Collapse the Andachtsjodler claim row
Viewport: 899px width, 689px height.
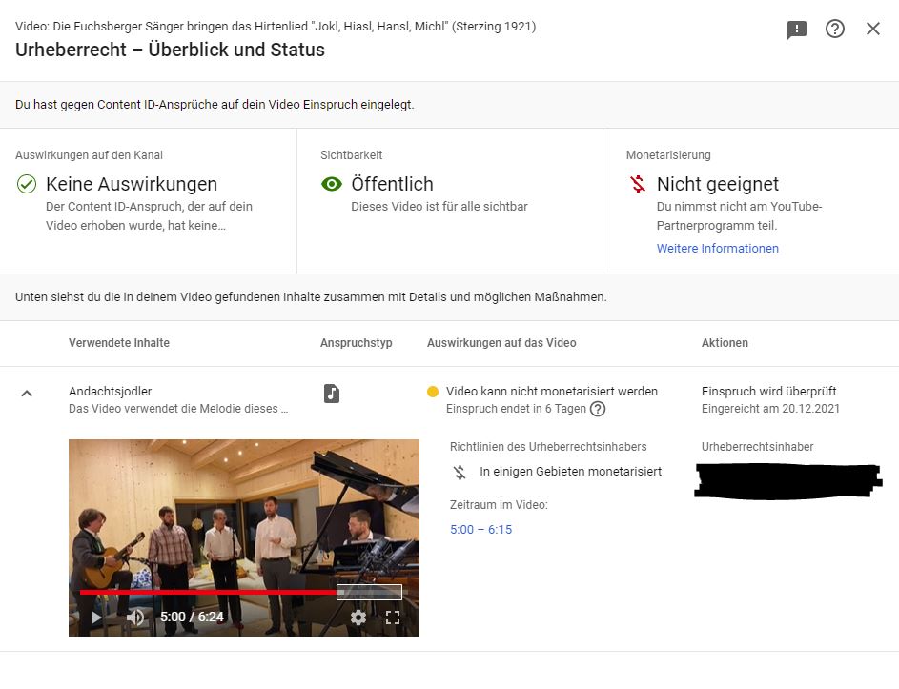(x=27, y=394)
